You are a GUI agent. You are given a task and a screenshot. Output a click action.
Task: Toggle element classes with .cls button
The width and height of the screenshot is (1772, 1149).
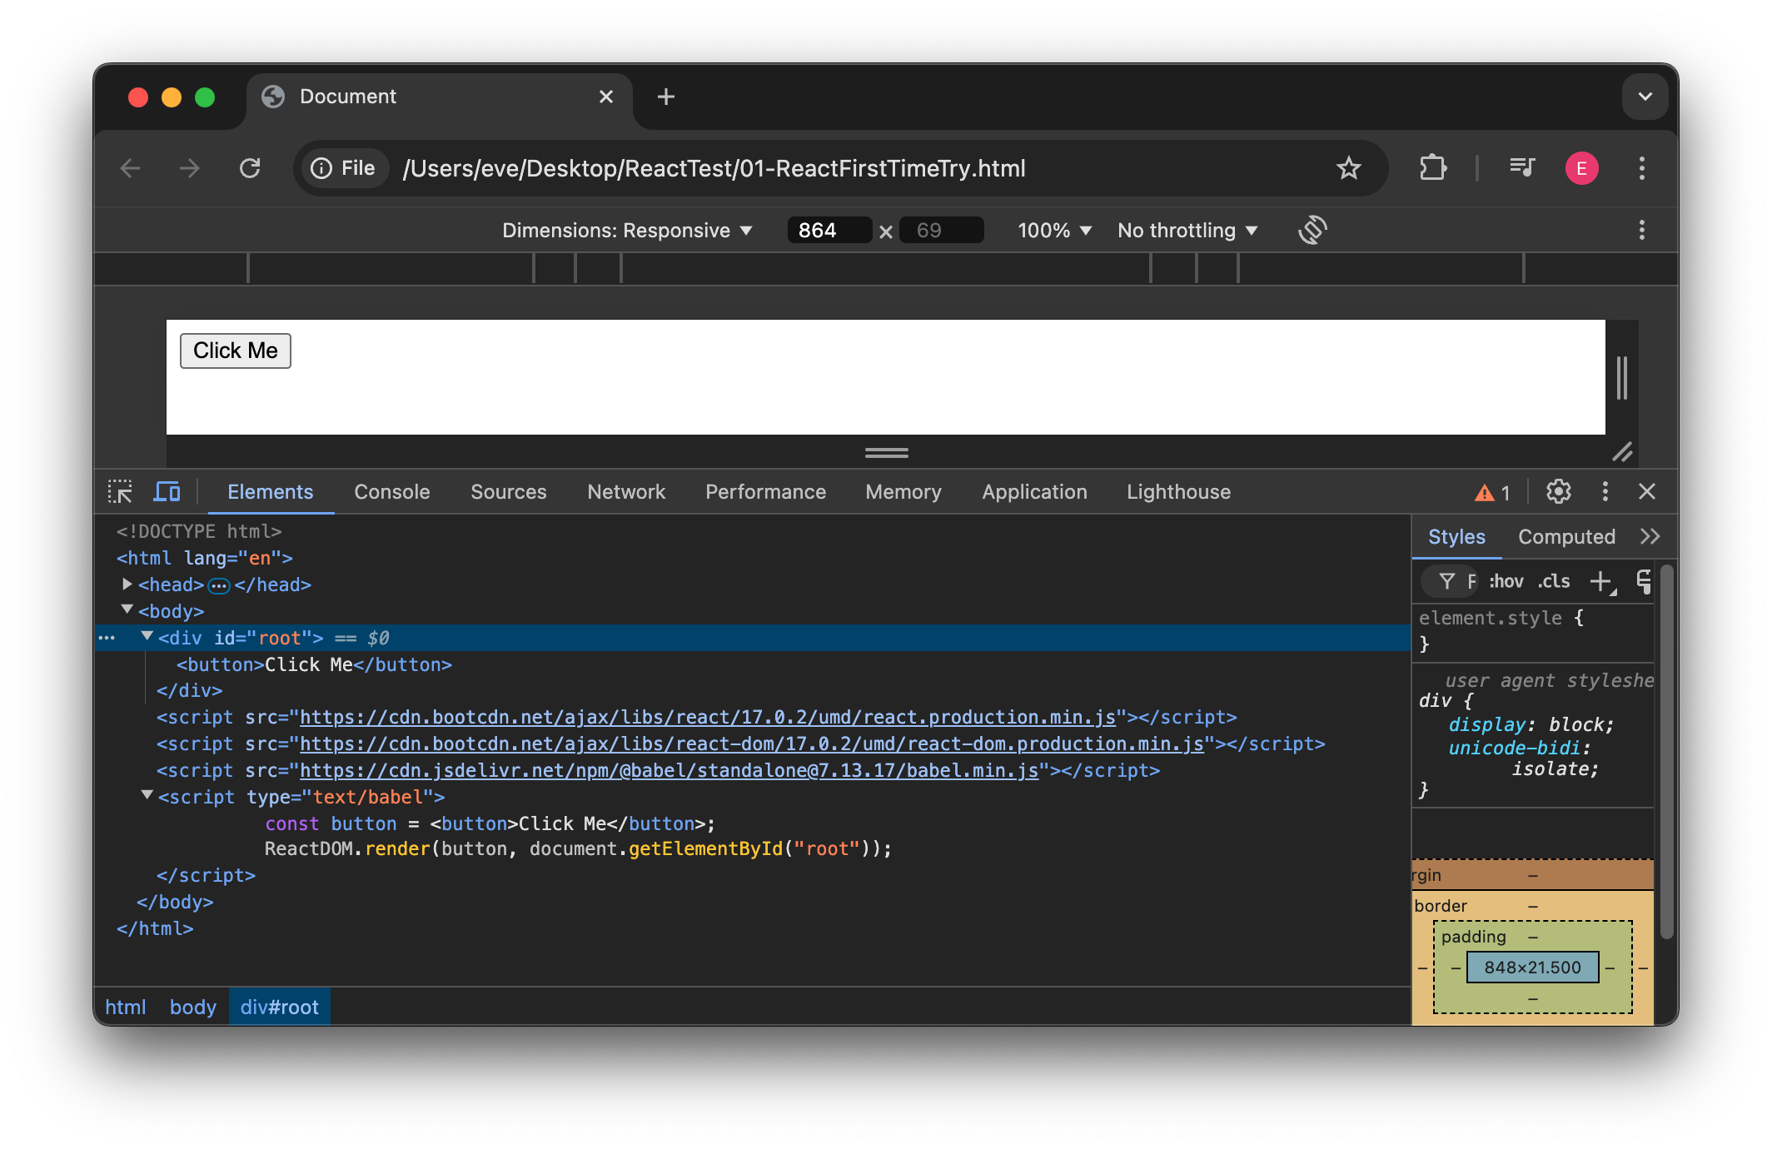click(1552, 580)
